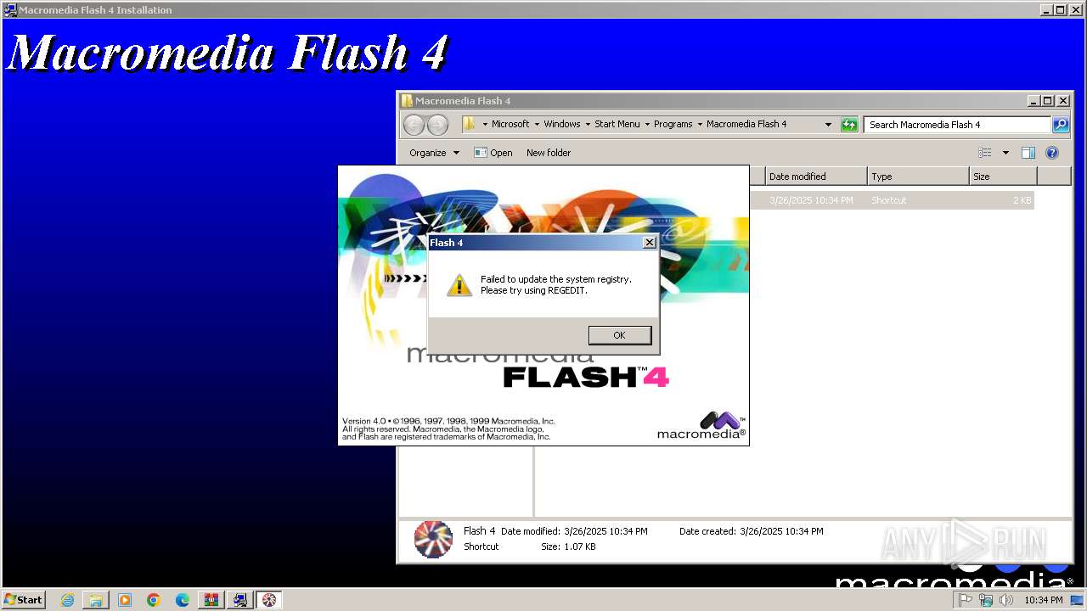Click Open in the Explorer toolbar
The width and height of the screenshot is (1087, 611).
coord(493,153)
